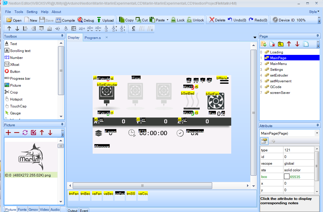Unlock the selected component

195,20
